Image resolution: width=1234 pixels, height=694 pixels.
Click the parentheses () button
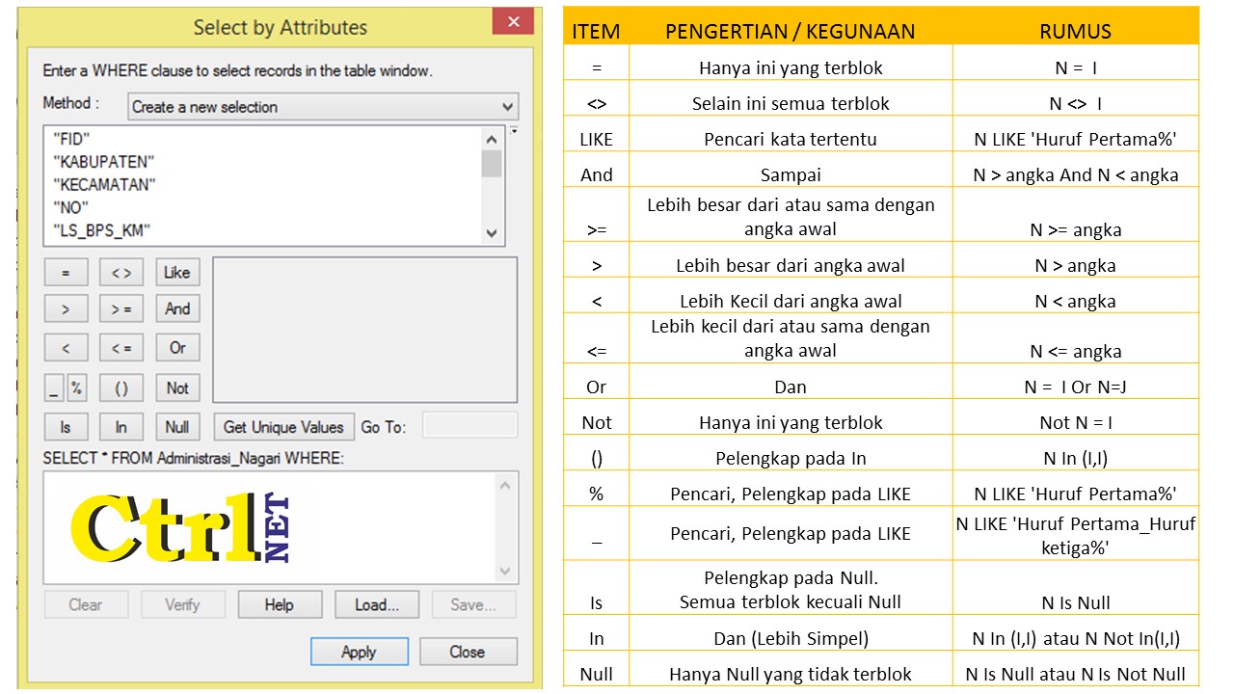[121, 387]
